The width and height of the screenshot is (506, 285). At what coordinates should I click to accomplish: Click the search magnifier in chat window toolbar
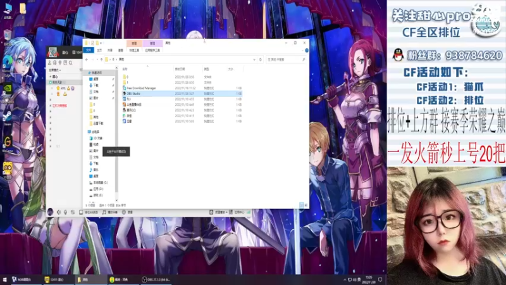pos(71,63)
